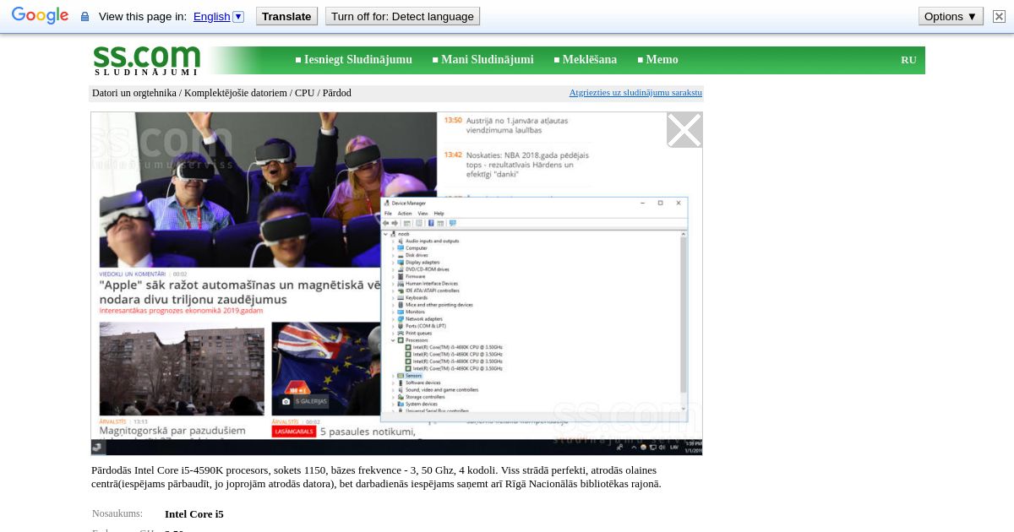The height and width of the screenshot is (532, 1014).
Task: Click the red LASĀMGABALS tag in the photo
Action: (x=294, y=432)
